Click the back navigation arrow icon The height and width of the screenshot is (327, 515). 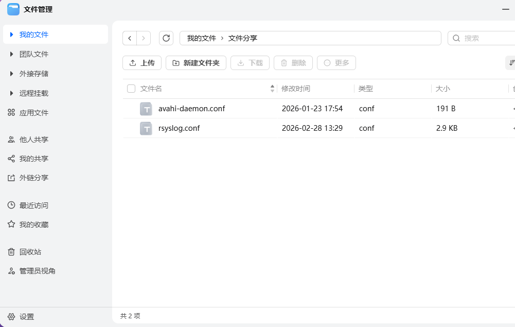pos(130,38)
